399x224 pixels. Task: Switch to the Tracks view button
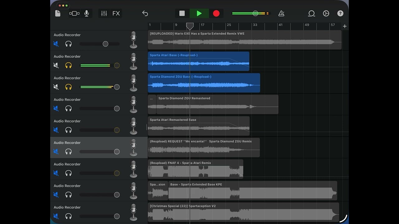pyautogui.click(x=75, y=13)
